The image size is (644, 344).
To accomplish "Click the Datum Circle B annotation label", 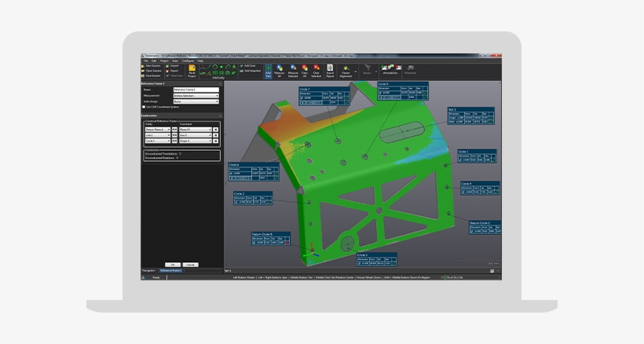I will [x=271, y=239].
